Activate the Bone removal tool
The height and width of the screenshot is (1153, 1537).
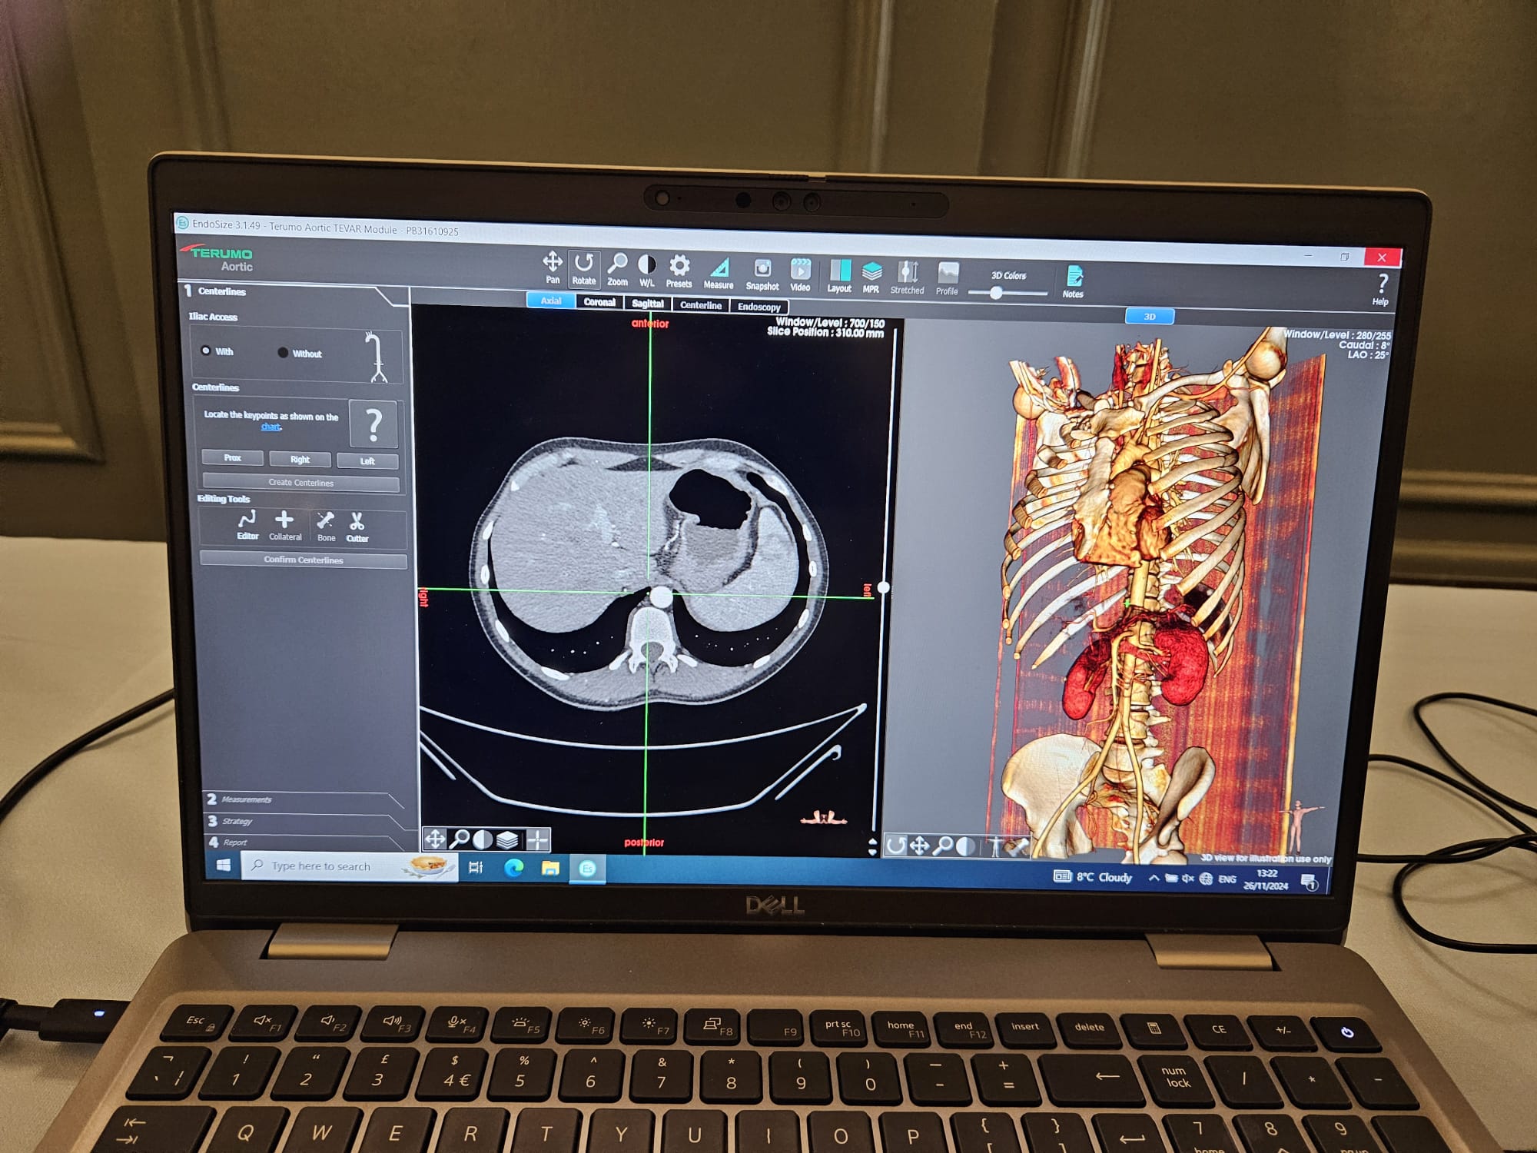tap(326, 528)
